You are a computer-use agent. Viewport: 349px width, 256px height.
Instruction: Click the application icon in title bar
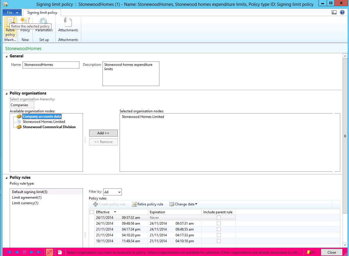[6, 4]
